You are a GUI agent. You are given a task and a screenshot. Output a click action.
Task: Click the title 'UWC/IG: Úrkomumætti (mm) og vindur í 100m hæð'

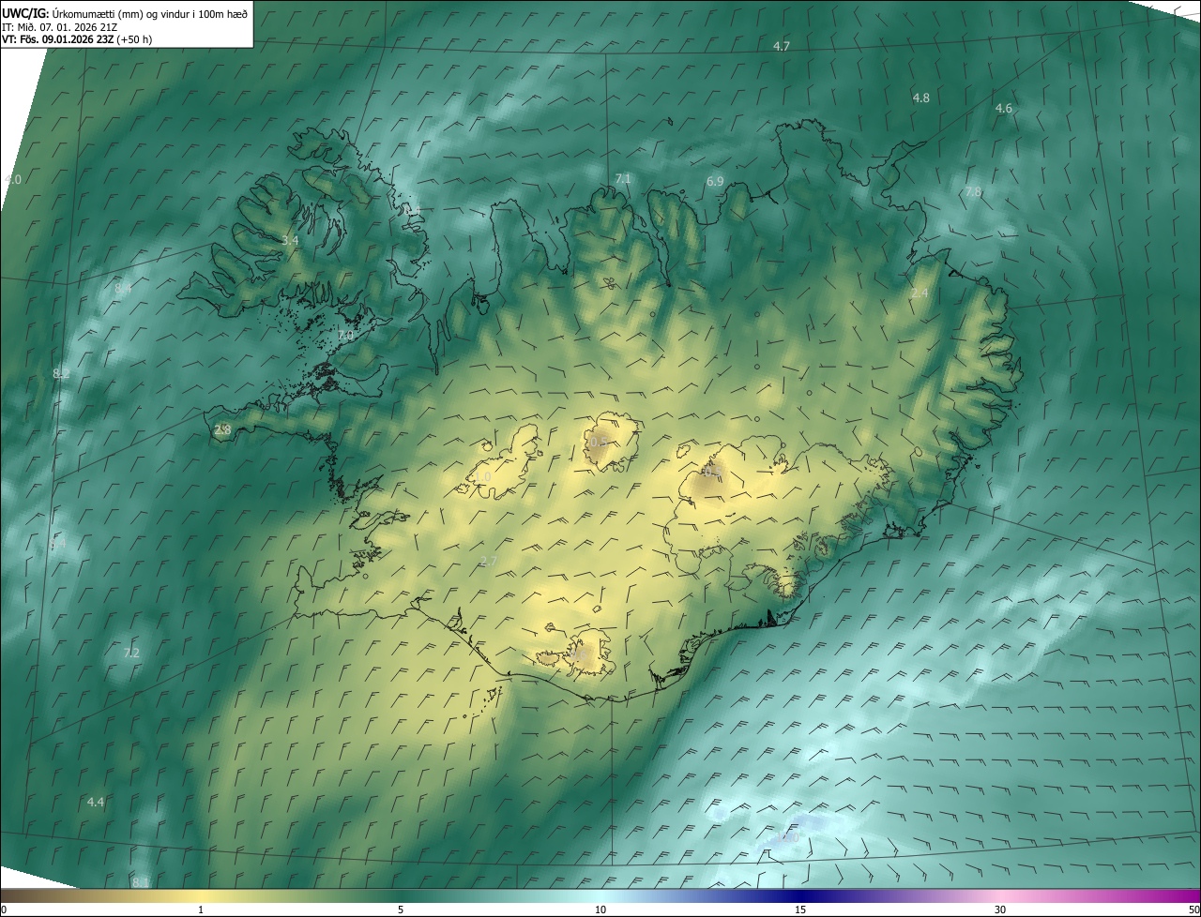point(125,13)
